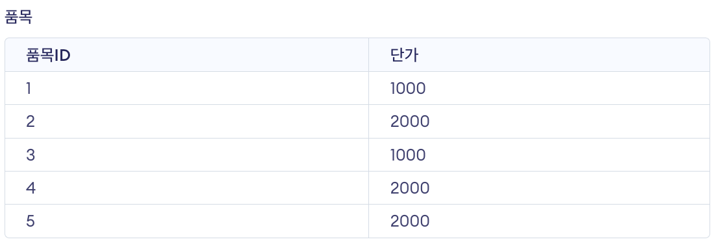The width and height of the screenshot is (716, 246).
Task: Select the table row of 품목ID 1
Action: coord(357,89)
